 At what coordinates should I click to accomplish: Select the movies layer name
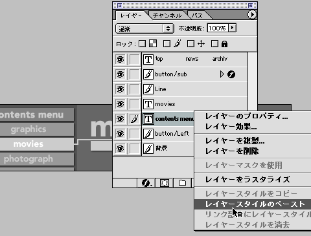tap(165, 104)
